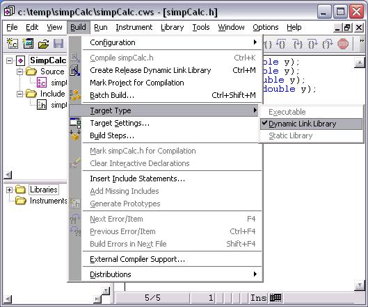Select Executable target type
This screenshot has height=307, width=368.
pyautogui.click(x=311, y=112)
